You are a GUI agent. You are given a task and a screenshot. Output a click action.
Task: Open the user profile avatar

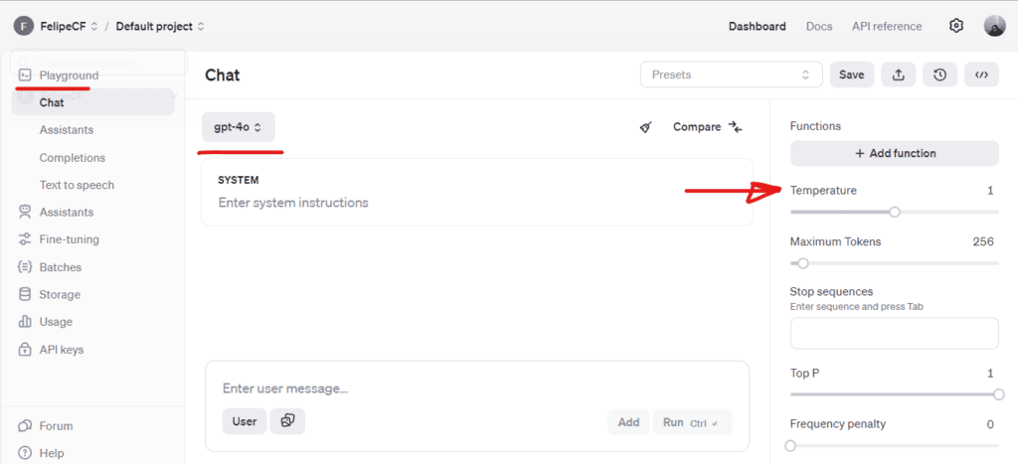[x=994, y=26]
